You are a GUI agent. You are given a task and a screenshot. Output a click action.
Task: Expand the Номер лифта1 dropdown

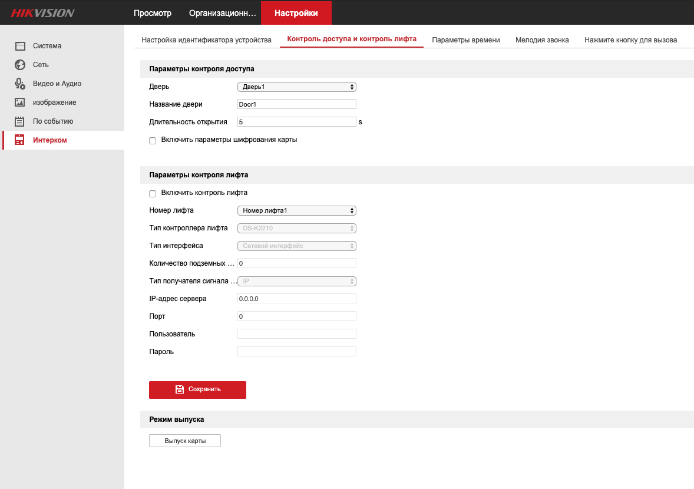296,210
